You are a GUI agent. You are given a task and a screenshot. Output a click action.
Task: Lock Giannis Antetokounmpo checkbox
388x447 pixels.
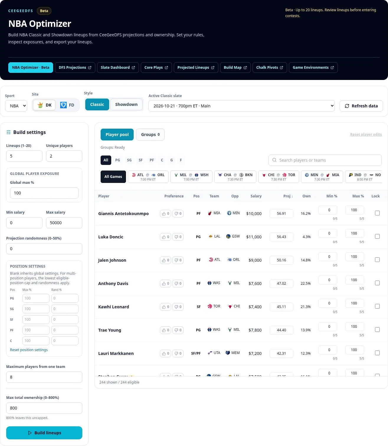point(377,213)
